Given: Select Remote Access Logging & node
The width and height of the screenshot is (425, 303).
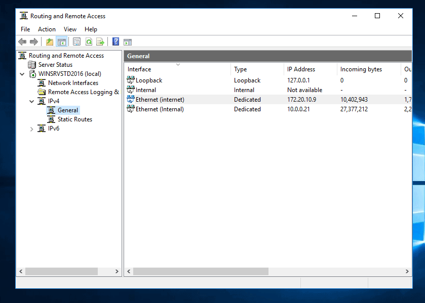Looking at the screenshot, I should tap(84, 92).
